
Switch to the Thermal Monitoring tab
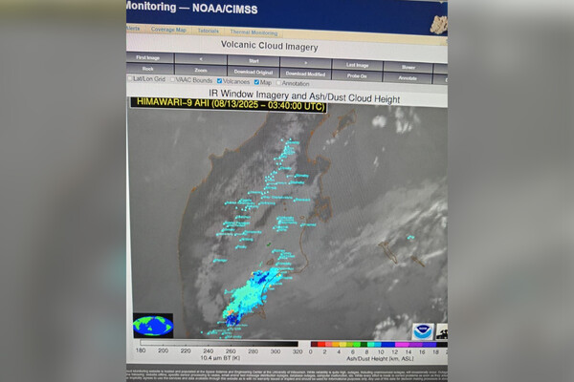pos(252,32)
